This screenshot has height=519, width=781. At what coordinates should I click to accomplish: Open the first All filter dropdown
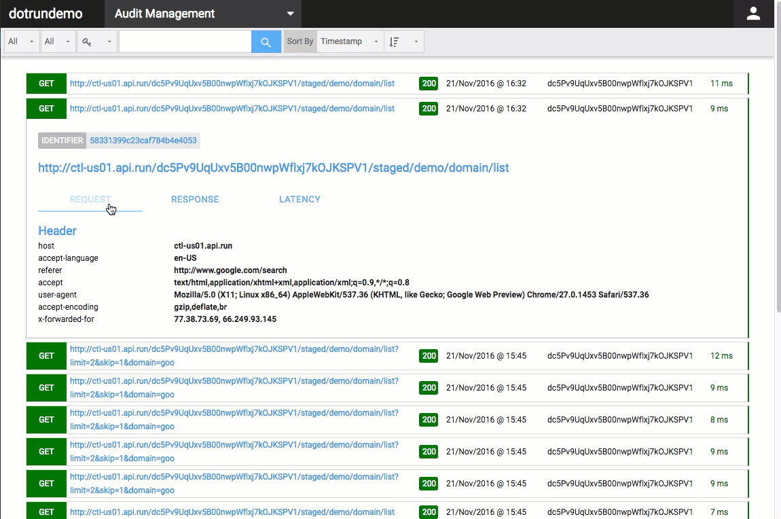[x=21, y=41]
